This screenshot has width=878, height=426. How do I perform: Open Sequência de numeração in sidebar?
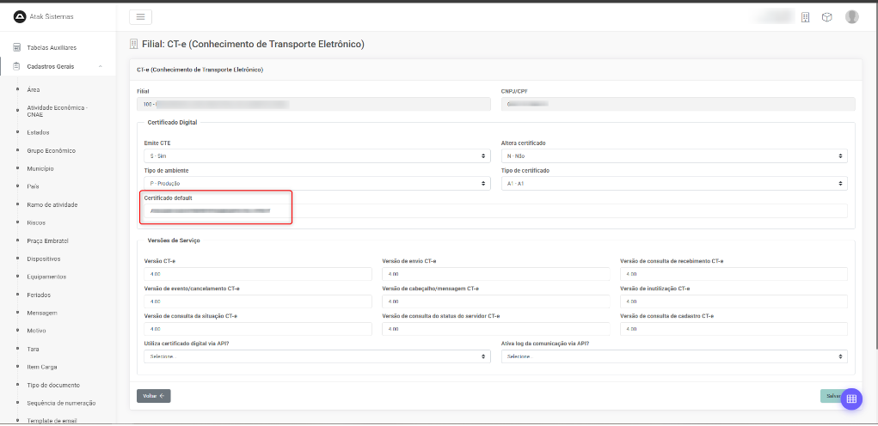click(x=61, y=403)
